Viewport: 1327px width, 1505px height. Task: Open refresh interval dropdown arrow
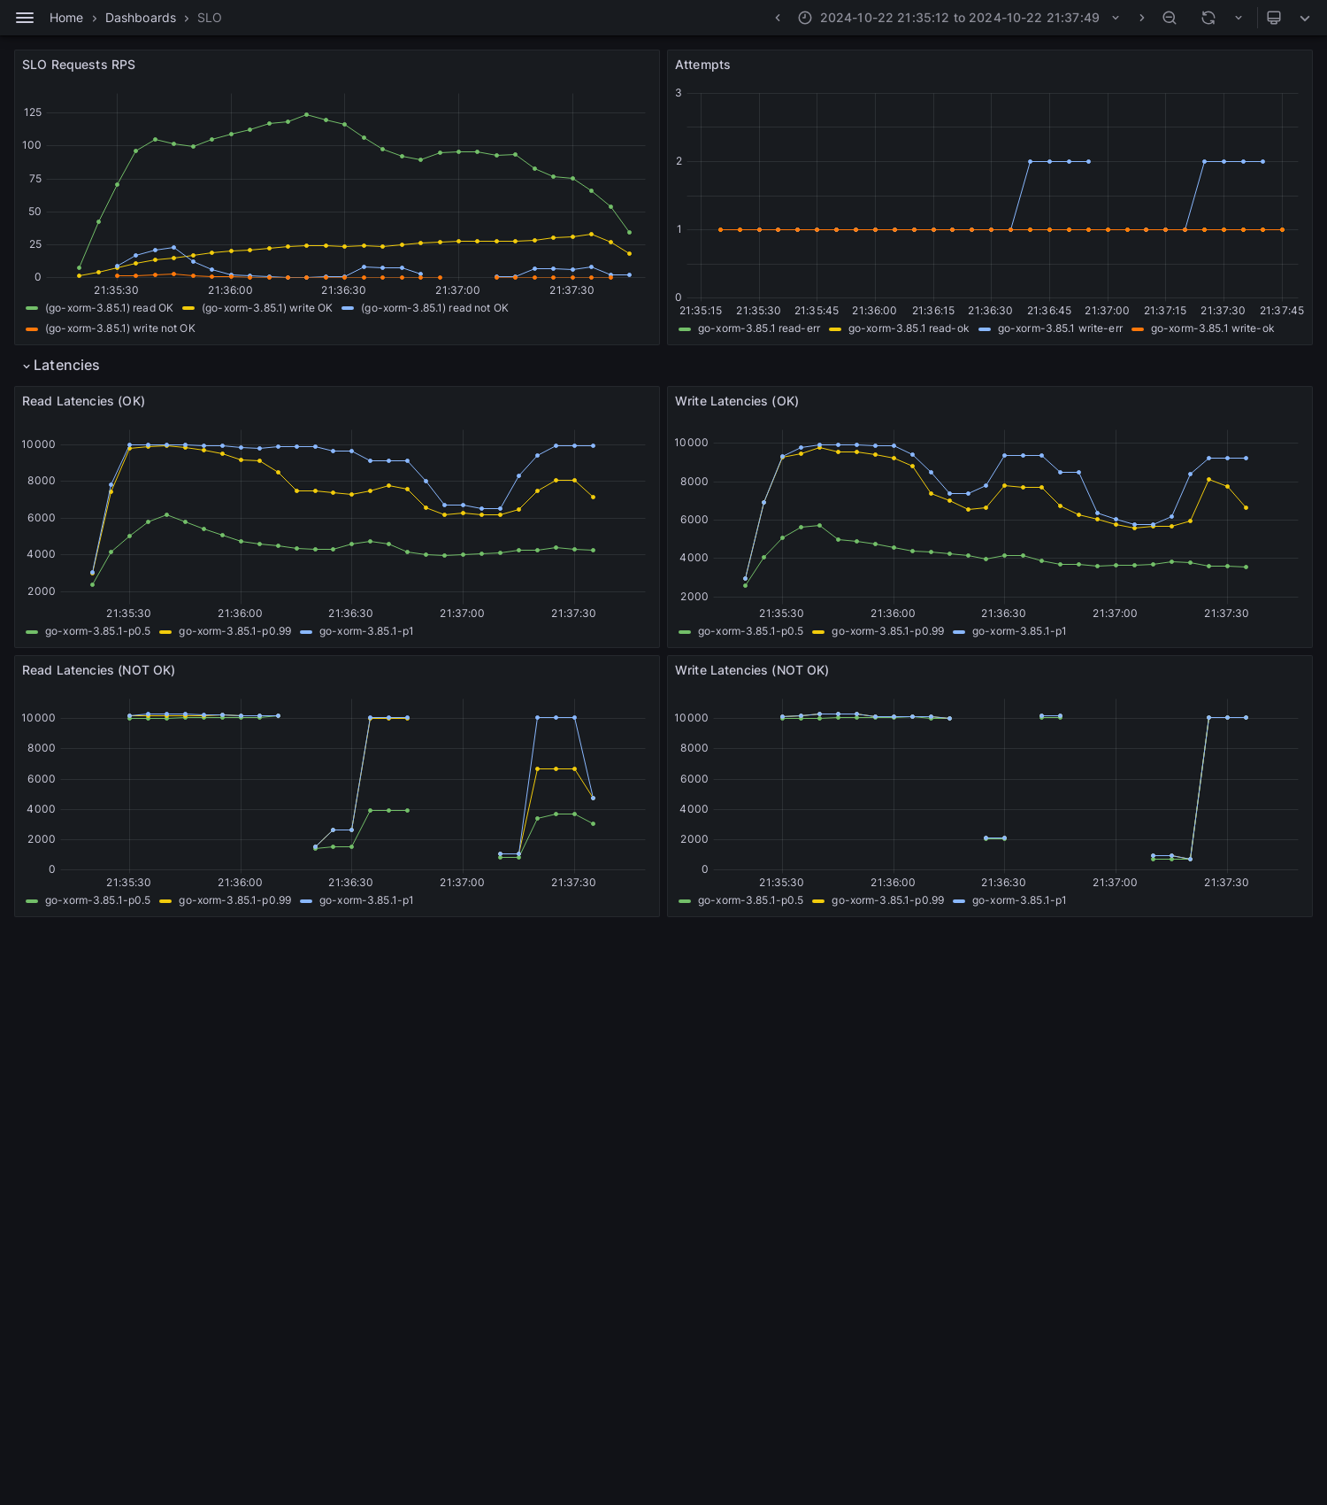click(x=1239, y=18)
